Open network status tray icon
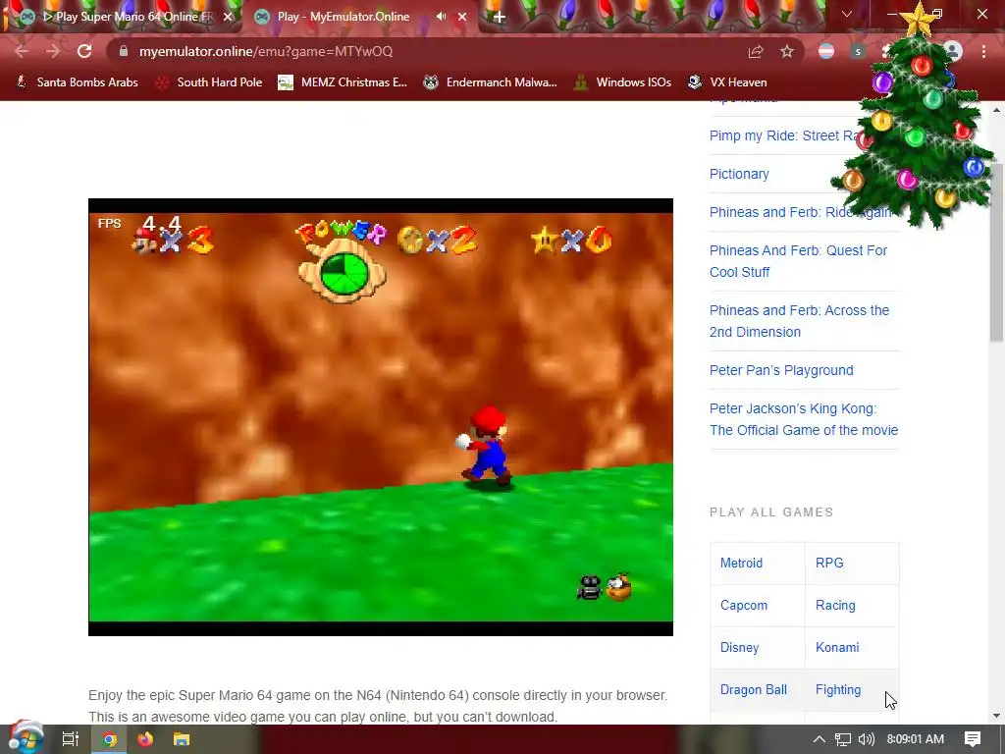Image resolution: width=1005 pixels, height=754 pixels. click(843, 739)
